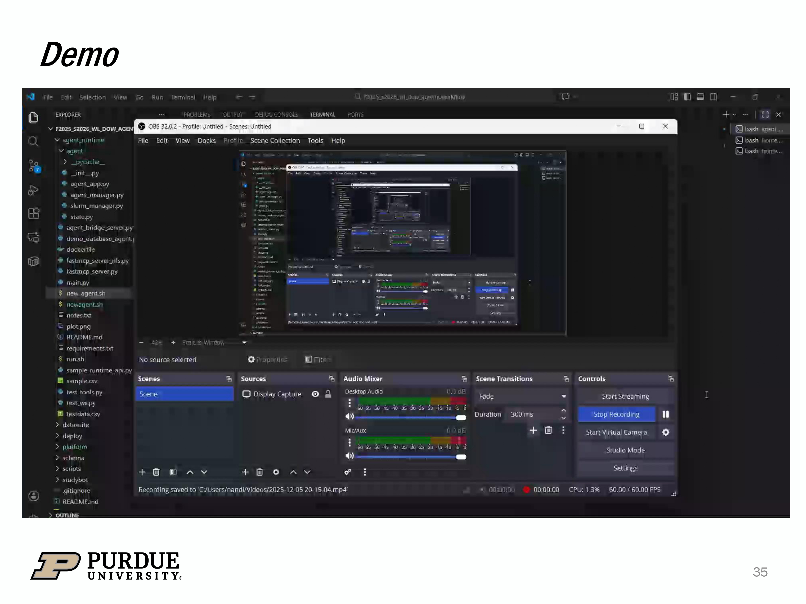Add a new scene with plus icon
This screenshot has width=806, height=604.
point(142,472)
